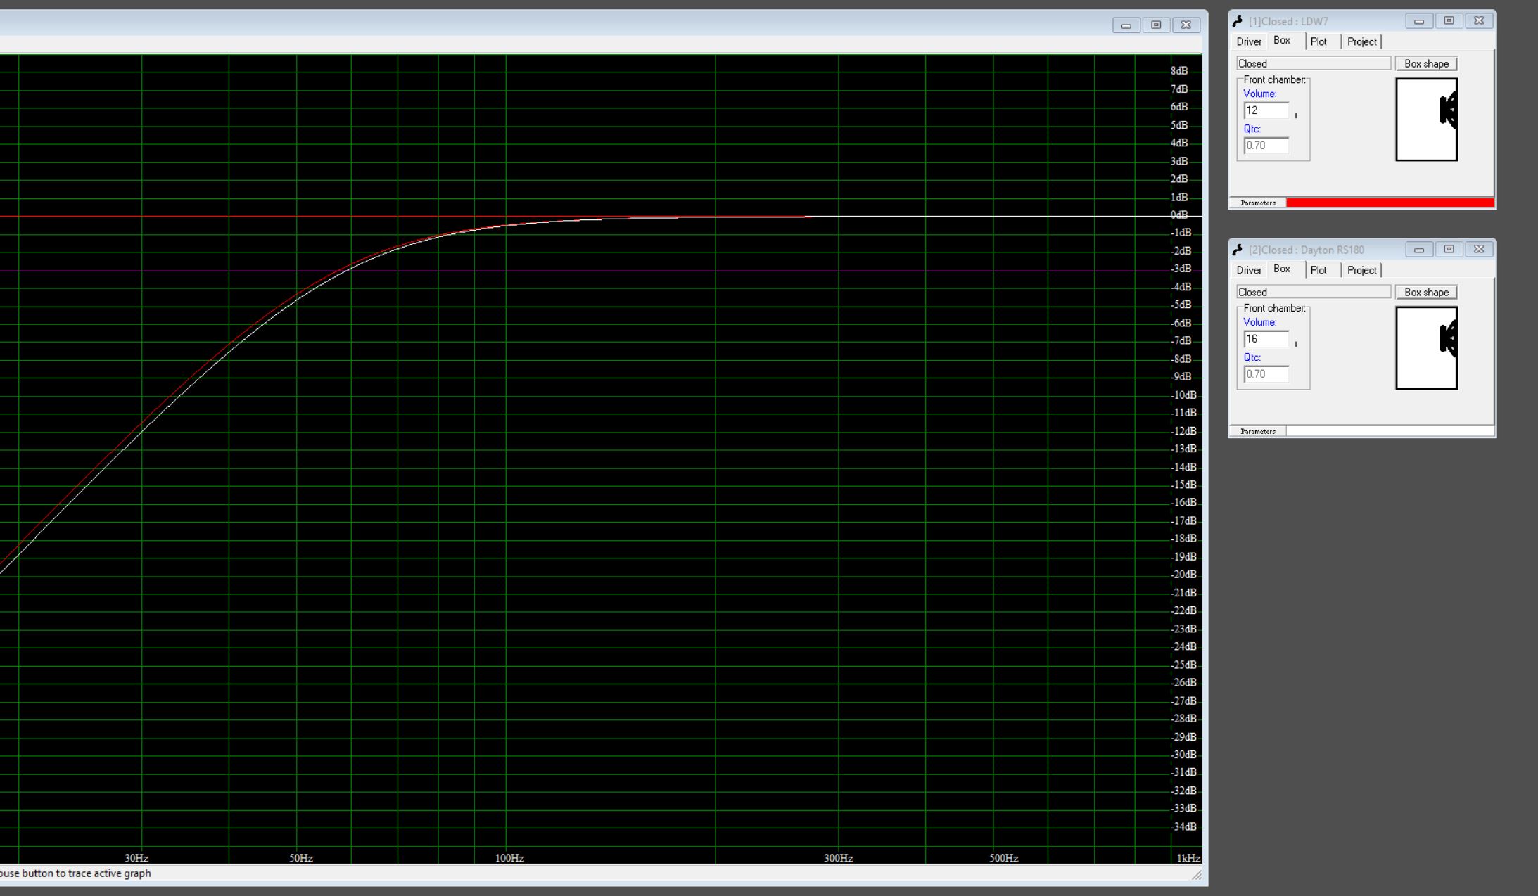Maximize the LDW7 window
Screen dimensions: 1538x896
point(1449,21)
